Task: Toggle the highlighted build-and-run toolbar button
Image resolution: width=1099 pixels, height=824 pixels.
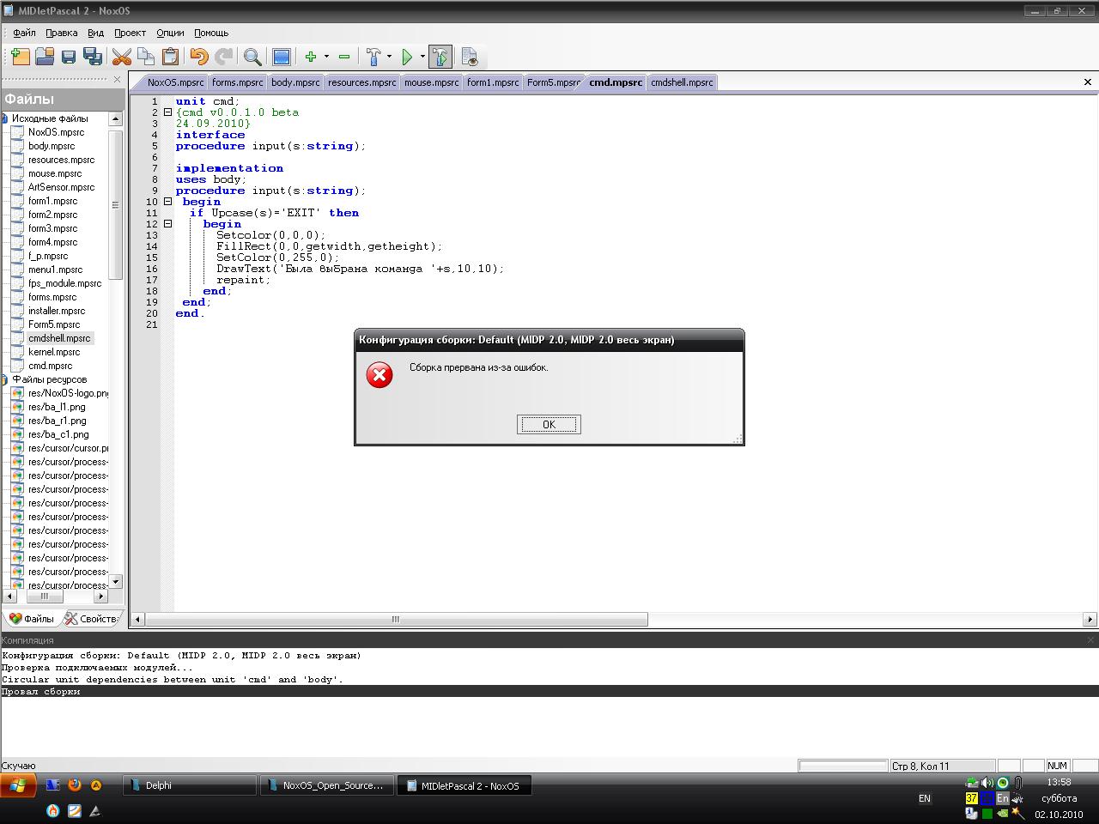Action: click(x=440, y=57)
